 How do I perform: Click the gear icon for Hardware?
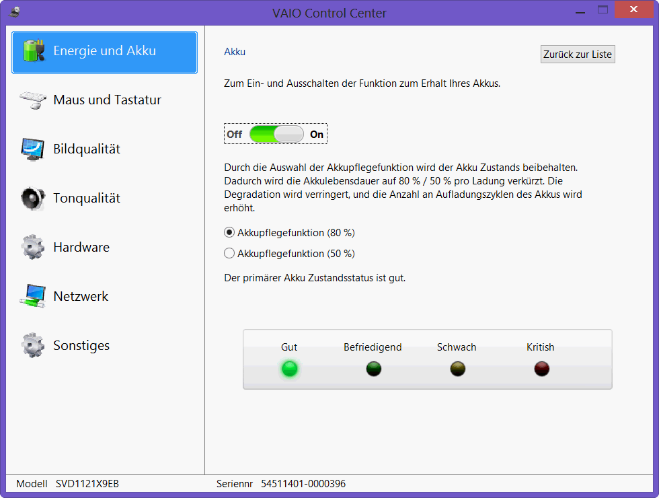pyautogui.click(x=32, y=247)
